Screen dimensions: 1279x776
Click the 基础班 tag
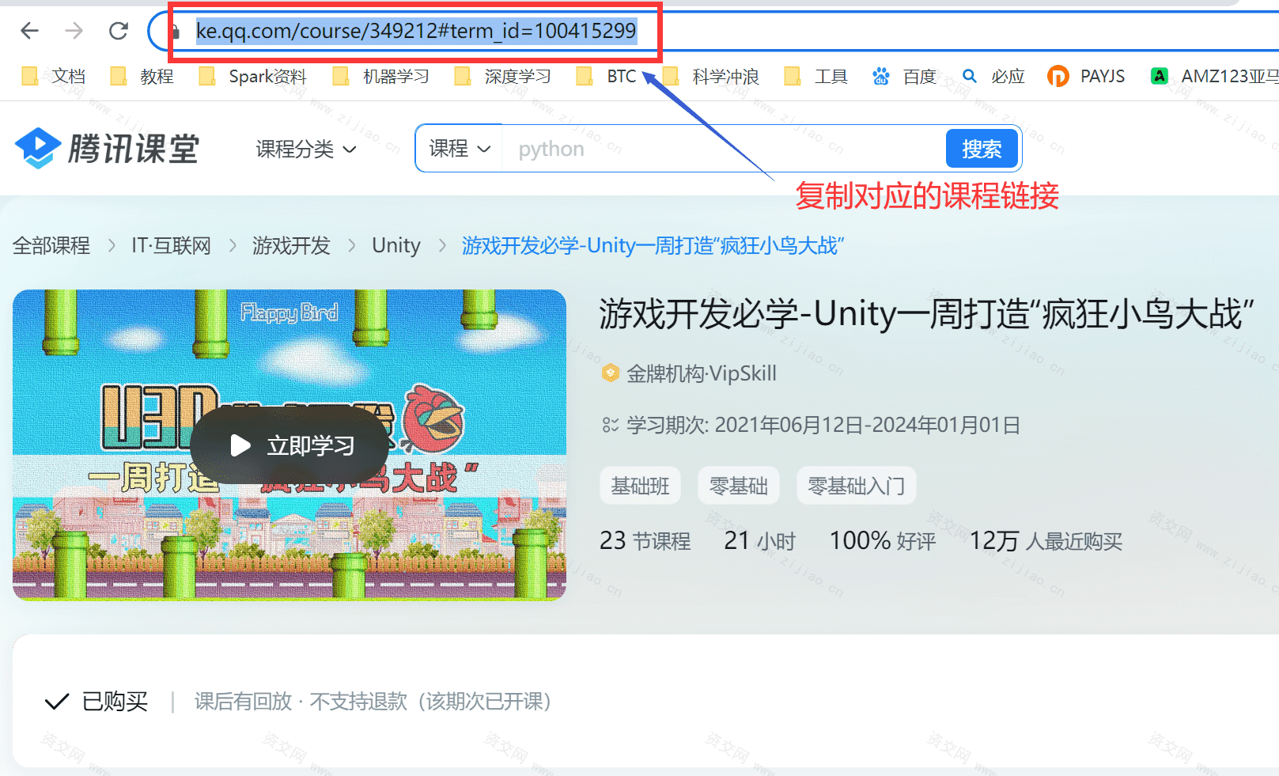pyautogui.click(x=641, y=486)
